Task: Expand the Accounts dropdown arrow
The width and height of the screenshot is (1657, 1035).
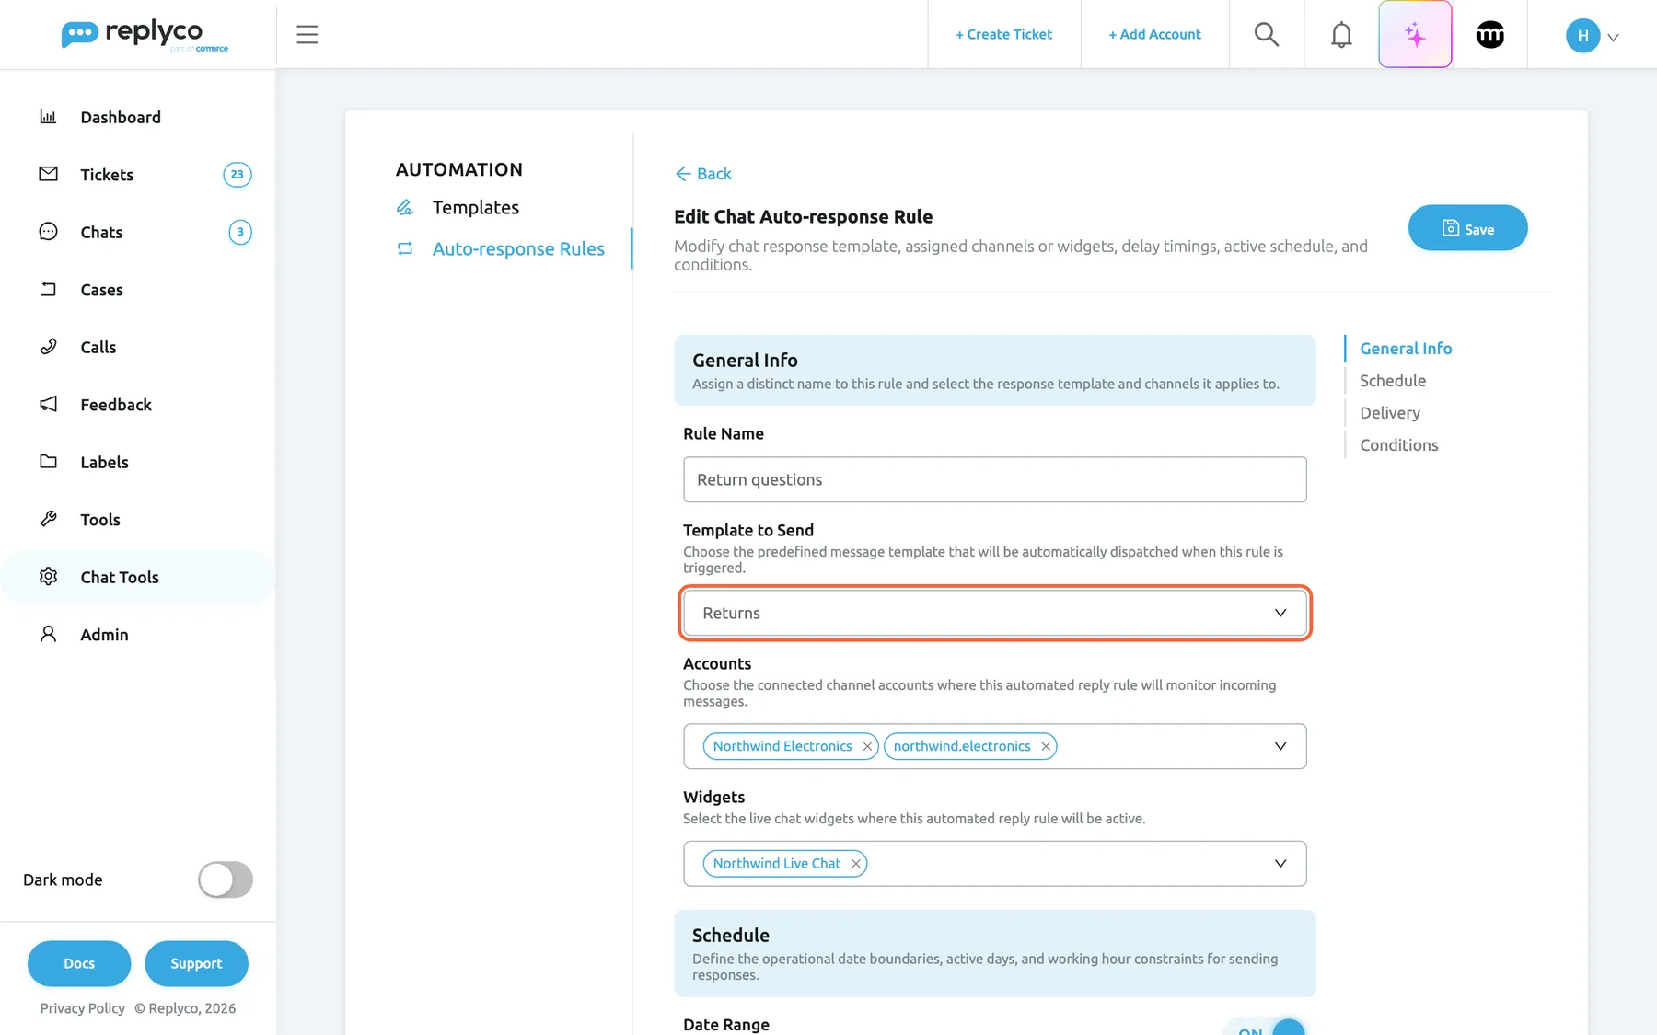Action: pos(1280,746)
